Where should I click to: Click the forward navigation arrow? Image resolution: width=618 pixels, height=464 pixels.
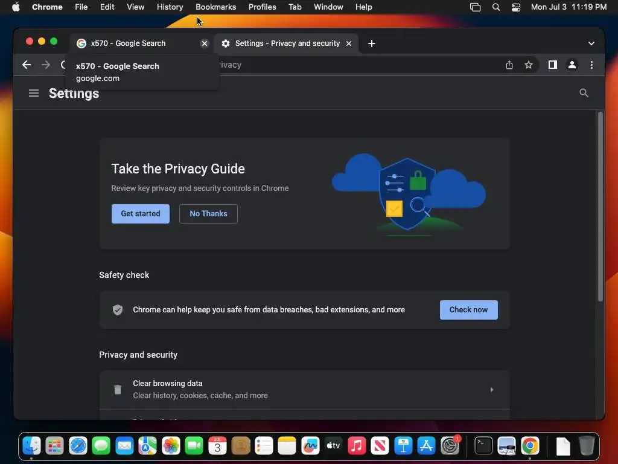[46, 65]
